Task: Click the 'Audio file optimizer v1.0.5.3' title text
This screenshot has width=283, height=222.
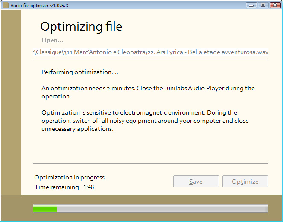Action: [x=39, y=6]
